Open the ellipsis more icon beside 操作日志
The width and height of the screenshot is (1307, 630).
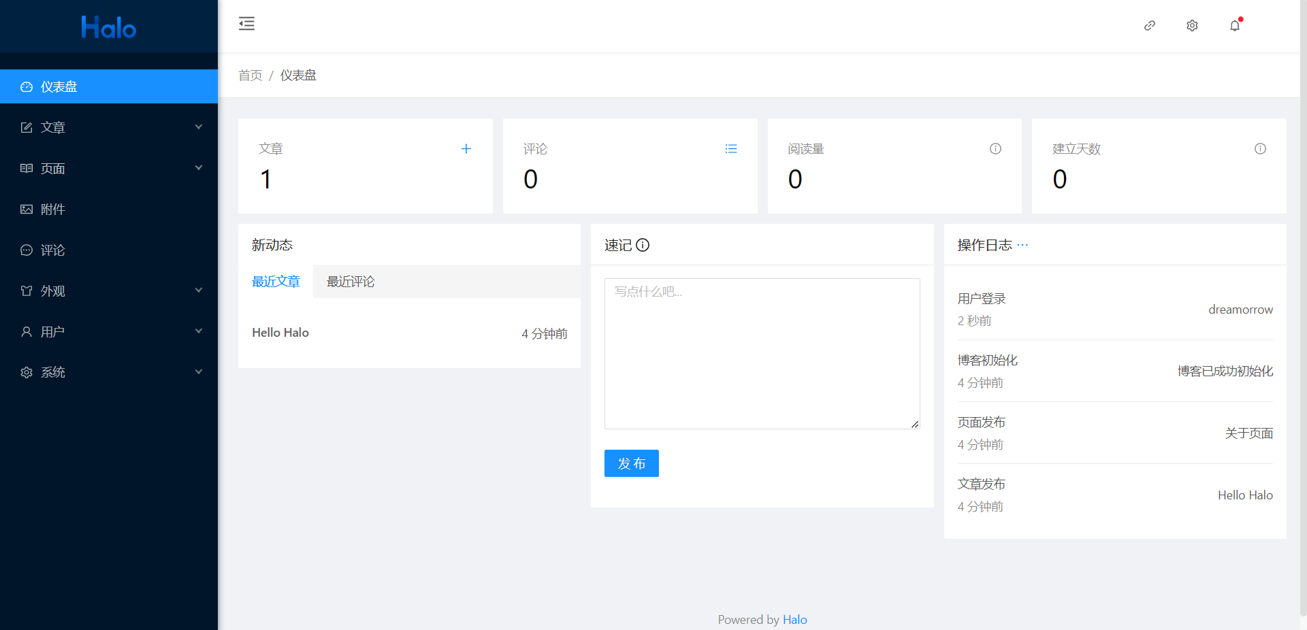coord(1022,245)
